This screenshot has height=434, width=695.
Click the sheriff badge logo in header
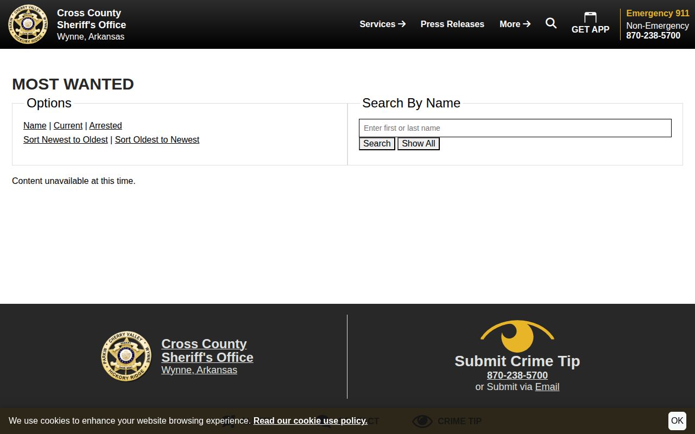tap(28, 24)
